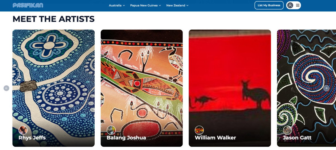Screen dimensions: 336x150
Task: Expand the New Zealand dropdown
Action: pos(177,5)
